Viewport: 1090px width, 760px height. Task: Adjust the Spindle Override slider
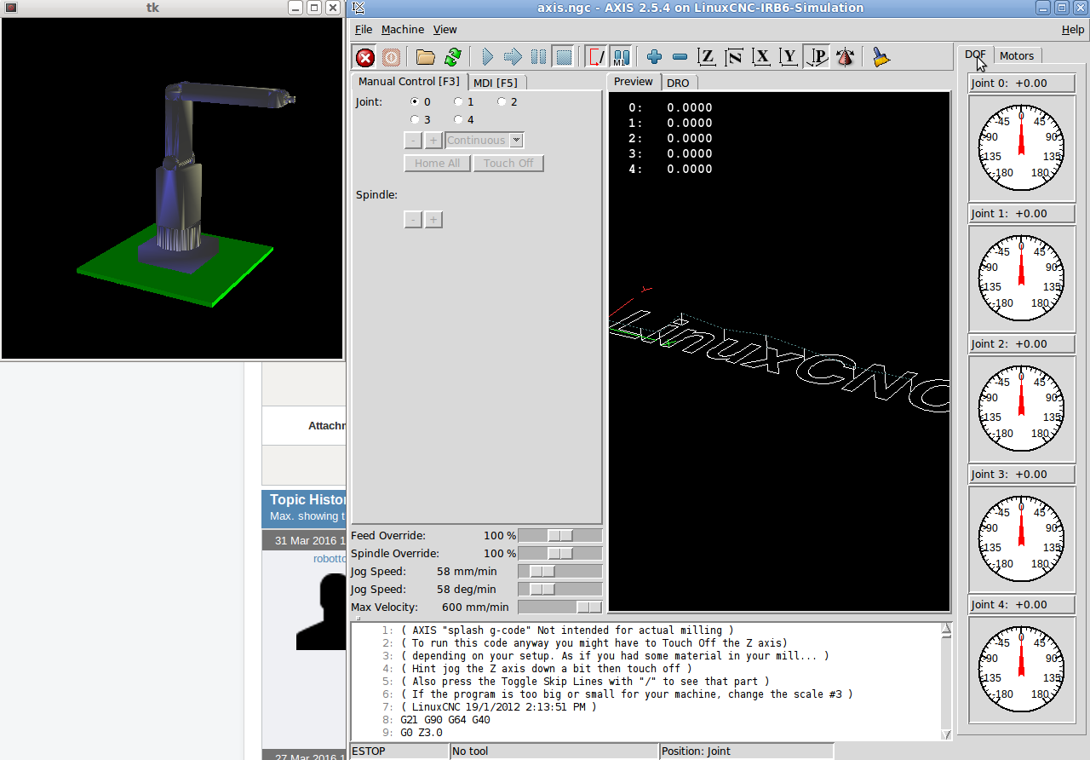click(560, 553)
